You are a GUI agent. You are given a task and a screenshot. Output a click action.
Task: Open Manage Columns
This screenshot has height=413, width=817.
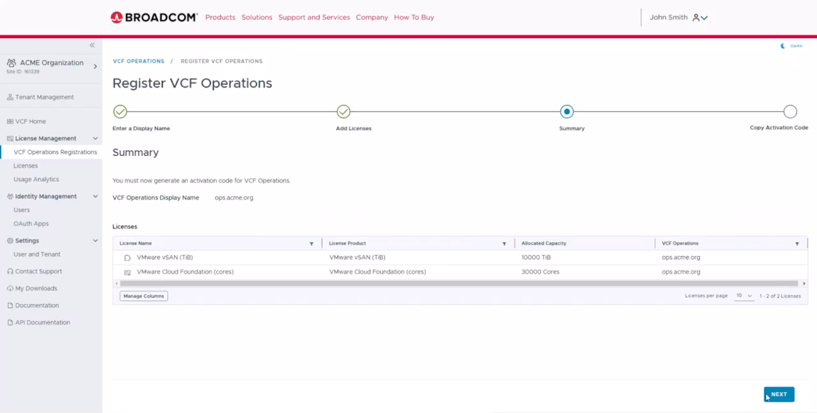tap(143, 296)
